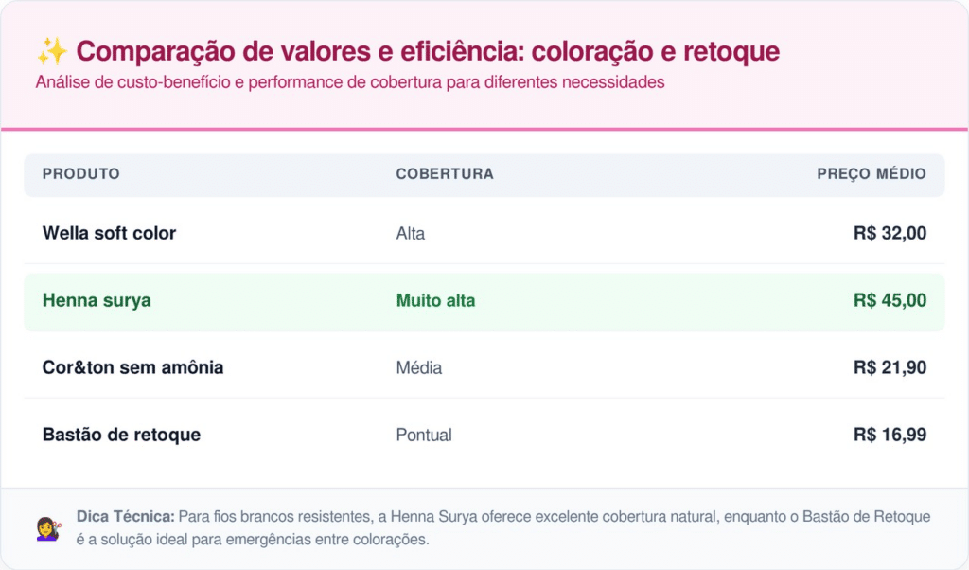Image resolution: width=969 pixels, height=570 pixels.
Task: Click the Muito alta coverage value
Action: point(435,301)
